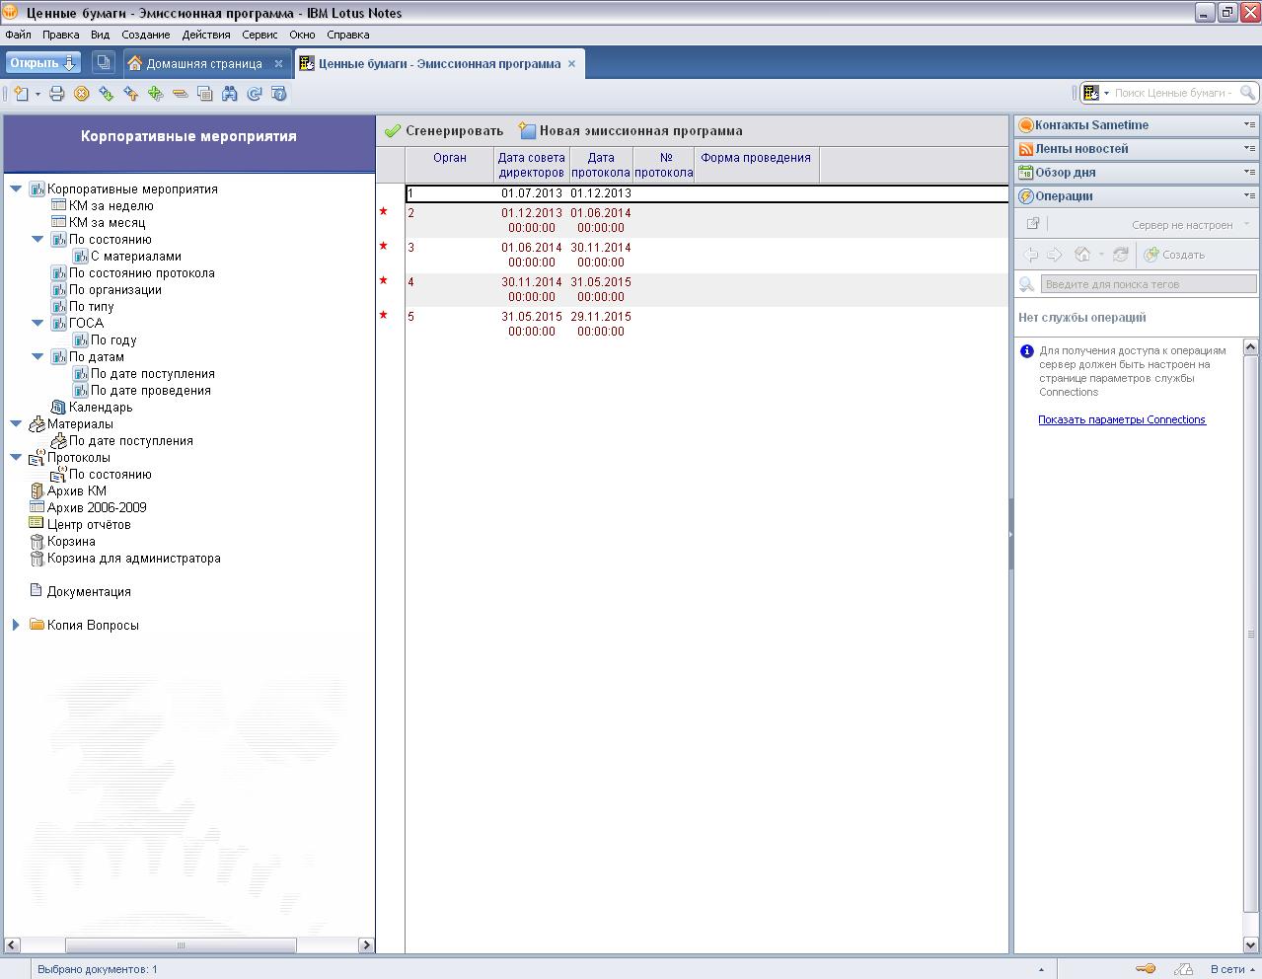Click the magnifier icon in database search box
The image size is (1262, 979).
click(x=1247, y=93)
